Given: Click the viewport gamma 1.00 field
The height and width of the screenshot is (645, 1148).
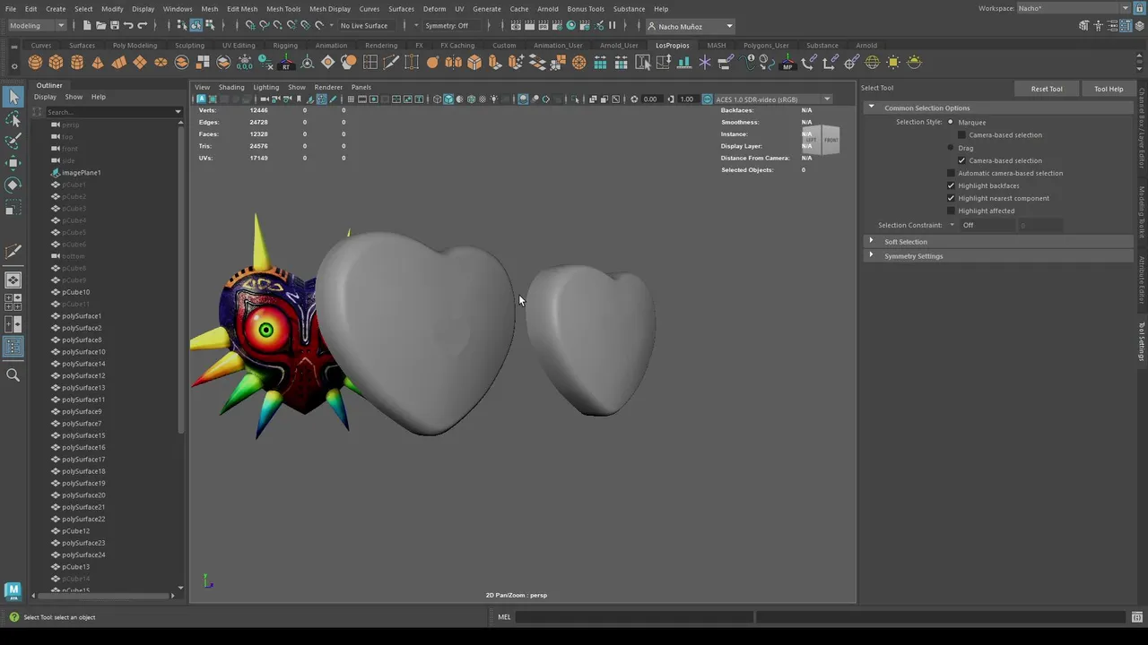Looking at the screenshot, I should coord(687,99).
